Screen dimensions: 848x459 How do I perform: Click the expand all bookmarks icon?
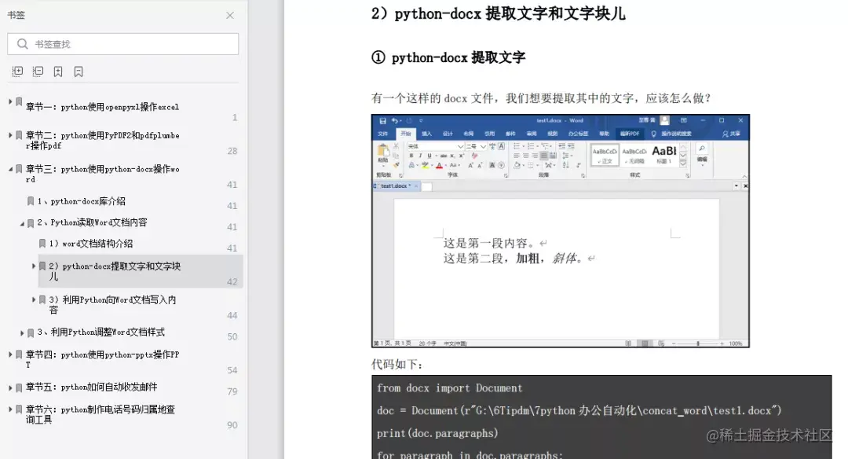tap(17, 71)
